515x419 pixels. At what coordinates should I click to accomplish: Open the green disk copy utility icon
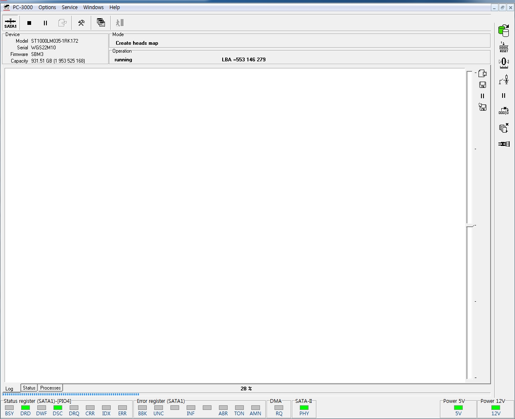point(504,30)
